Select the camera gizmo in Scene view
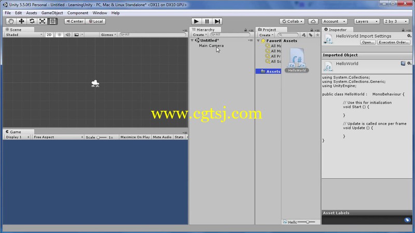Viewport: 415px width, 233px height. pos(95,83)
